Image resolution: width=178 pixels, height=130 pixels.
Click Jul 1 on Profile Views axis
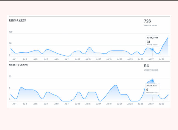(x=14, y=59)
